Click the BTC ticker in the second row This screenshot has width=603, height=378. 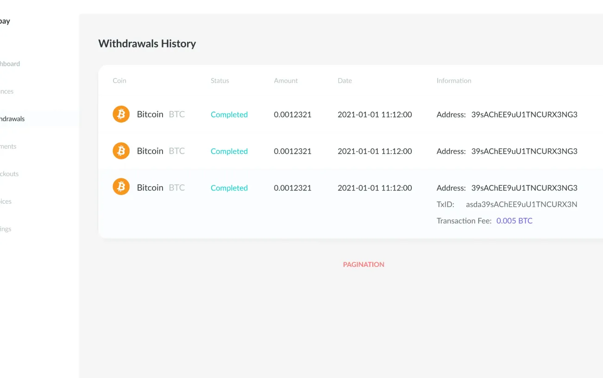click(177, 151)
